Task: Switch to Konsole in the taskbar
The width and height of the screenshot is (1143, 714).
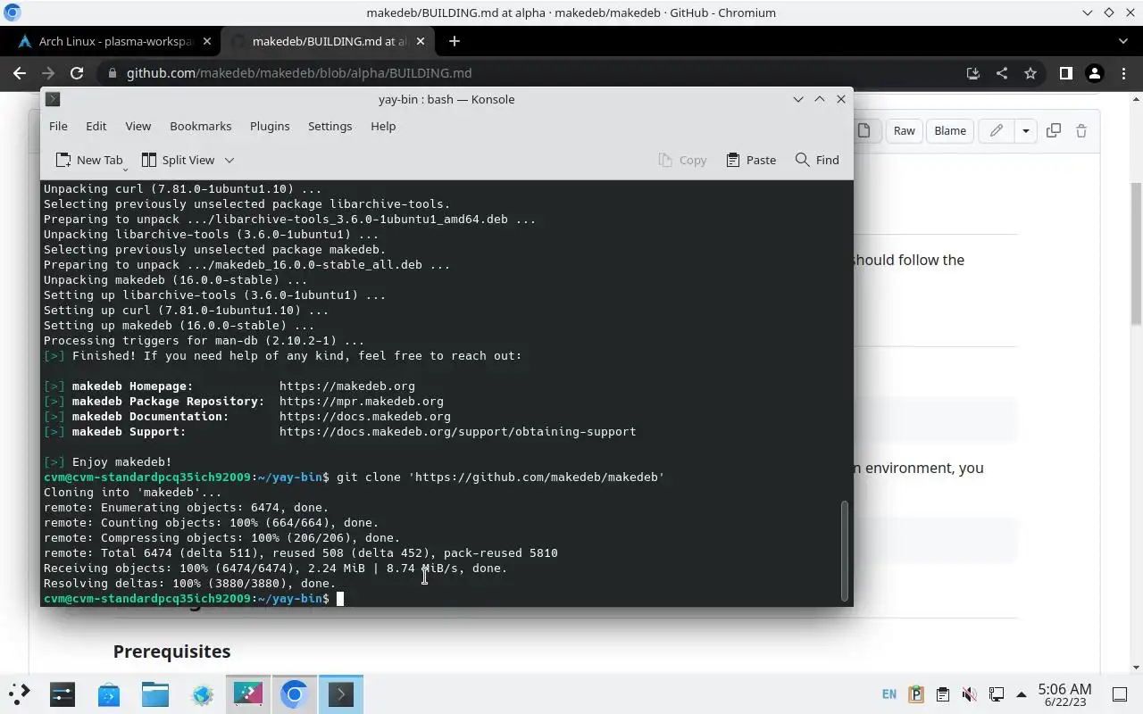Action: 341,693
